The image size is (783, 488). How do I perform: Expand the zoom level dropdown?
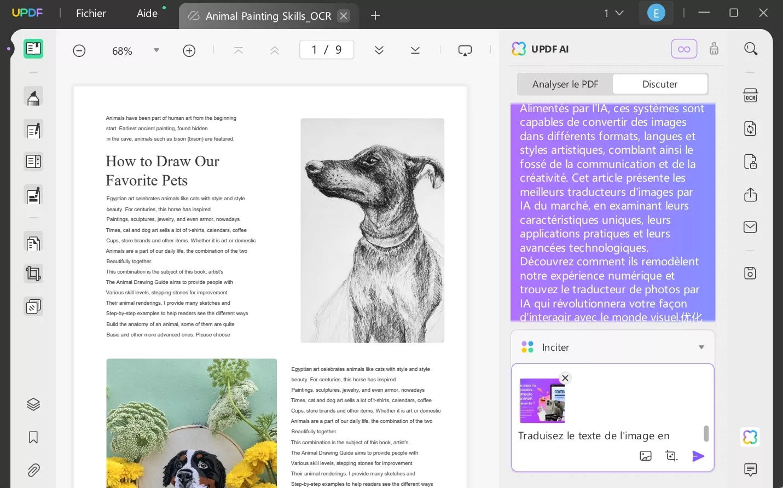click(156, 50)
